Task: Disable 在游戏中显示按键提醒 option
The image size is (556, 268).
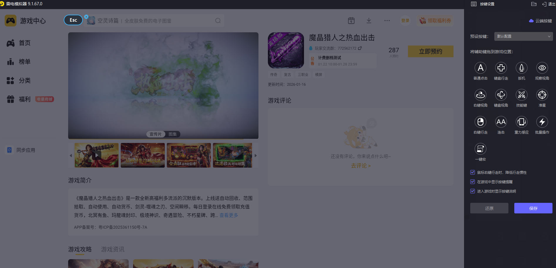Action: 473,182
